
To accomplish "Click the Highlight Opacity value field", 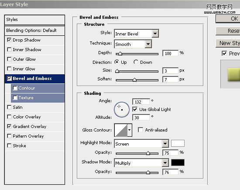I will [170, 153].
